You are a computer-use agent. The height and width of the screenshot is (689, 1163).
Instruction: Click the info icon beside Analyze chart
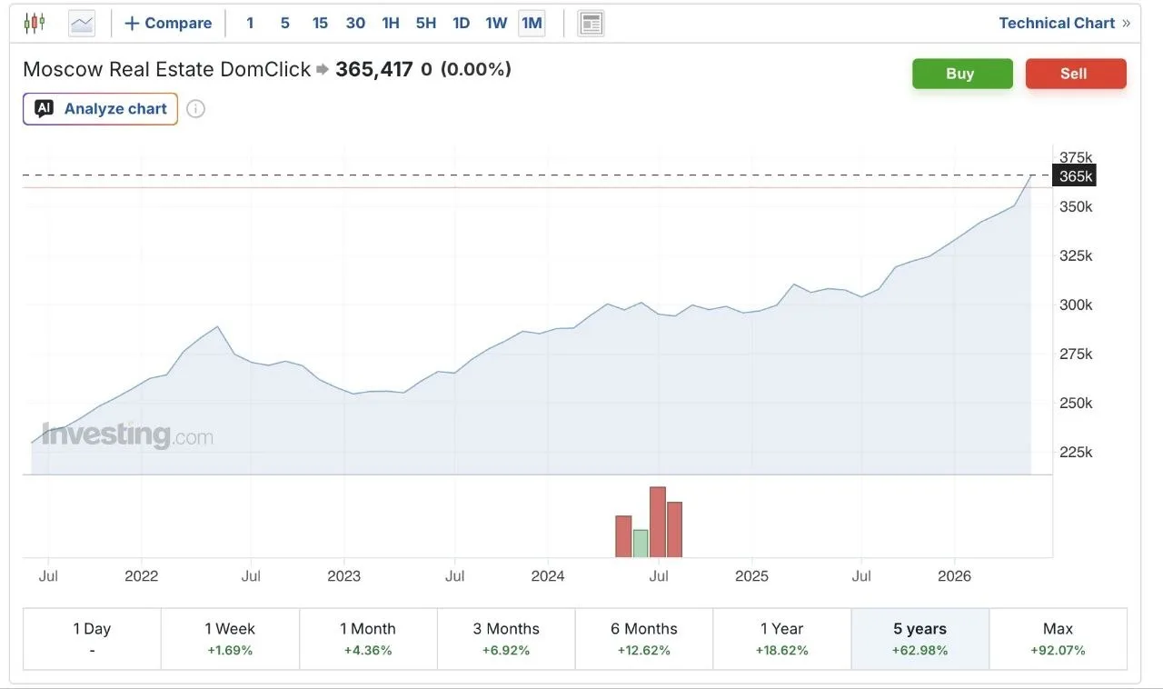(195, 109)
